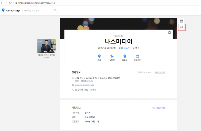Click the search magnifier icon

55,10
